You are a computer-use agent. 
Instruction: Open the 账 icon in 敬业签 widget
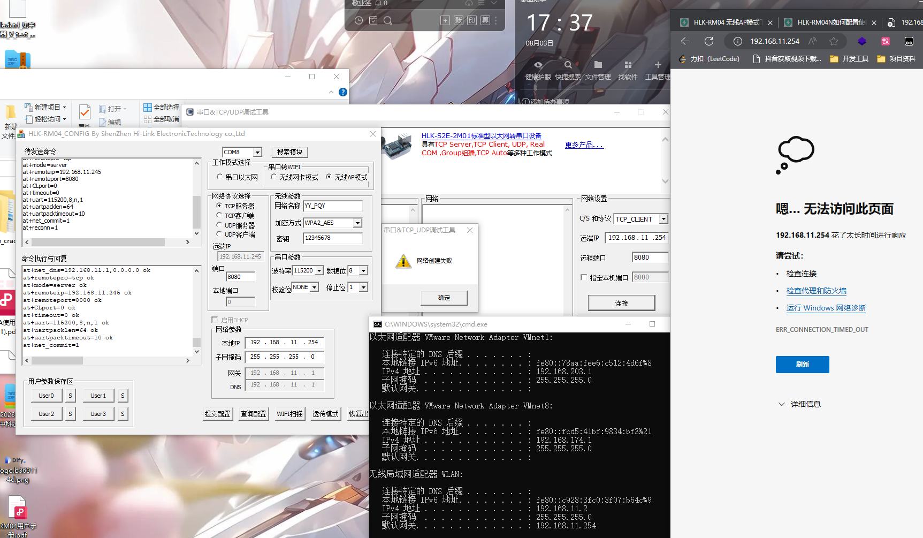click(x=459, y=20)
